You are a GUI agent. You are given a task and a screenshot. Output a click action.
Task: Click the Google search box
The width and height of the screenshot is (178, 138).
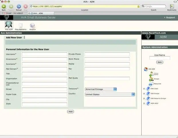[154, 6]
